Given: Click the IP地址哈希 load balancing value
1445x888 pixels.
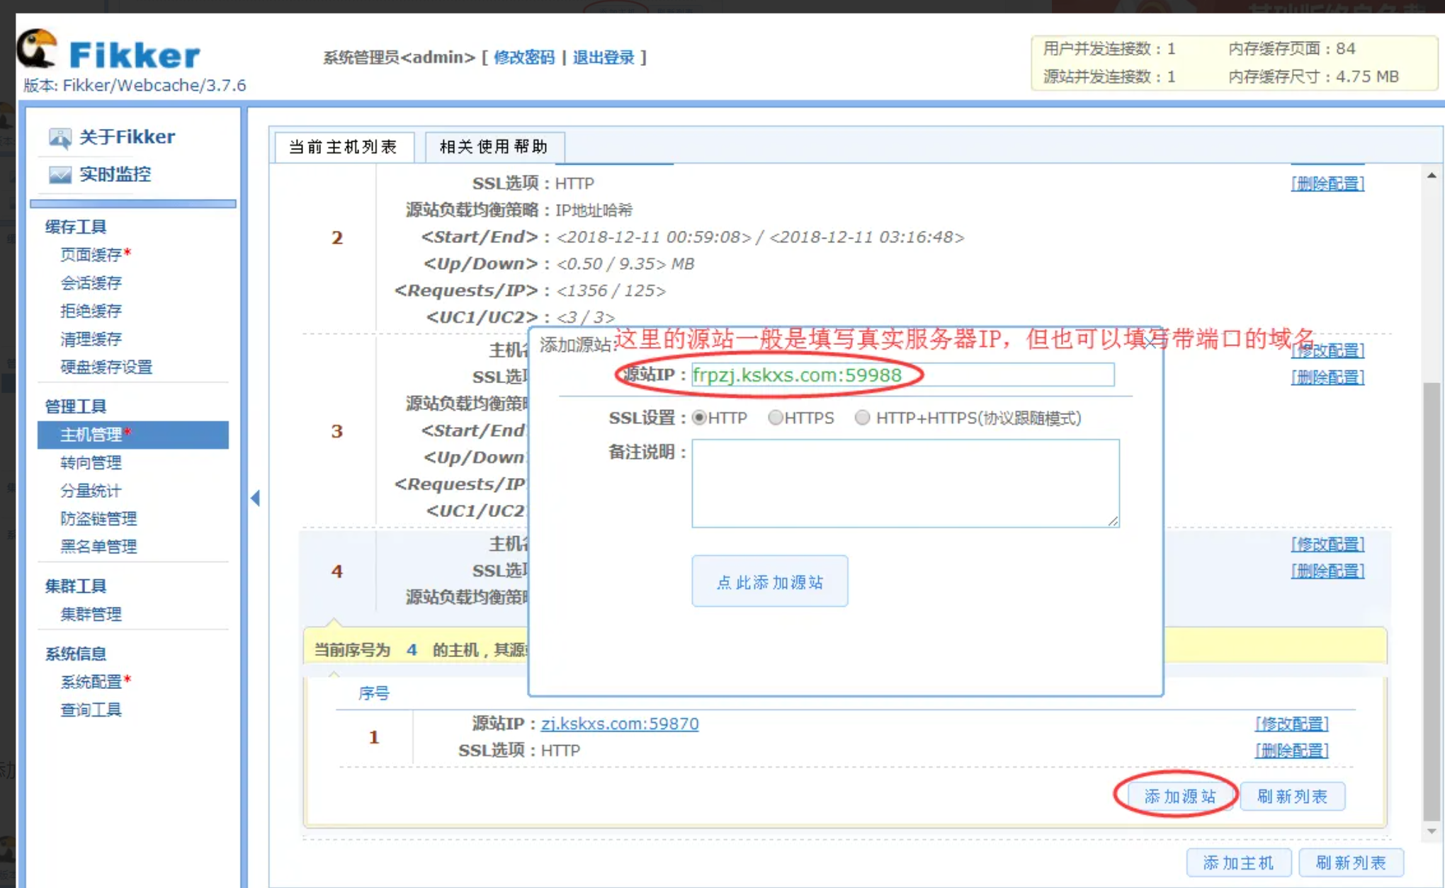Looking at the screenshot, I should coord(594,210).
